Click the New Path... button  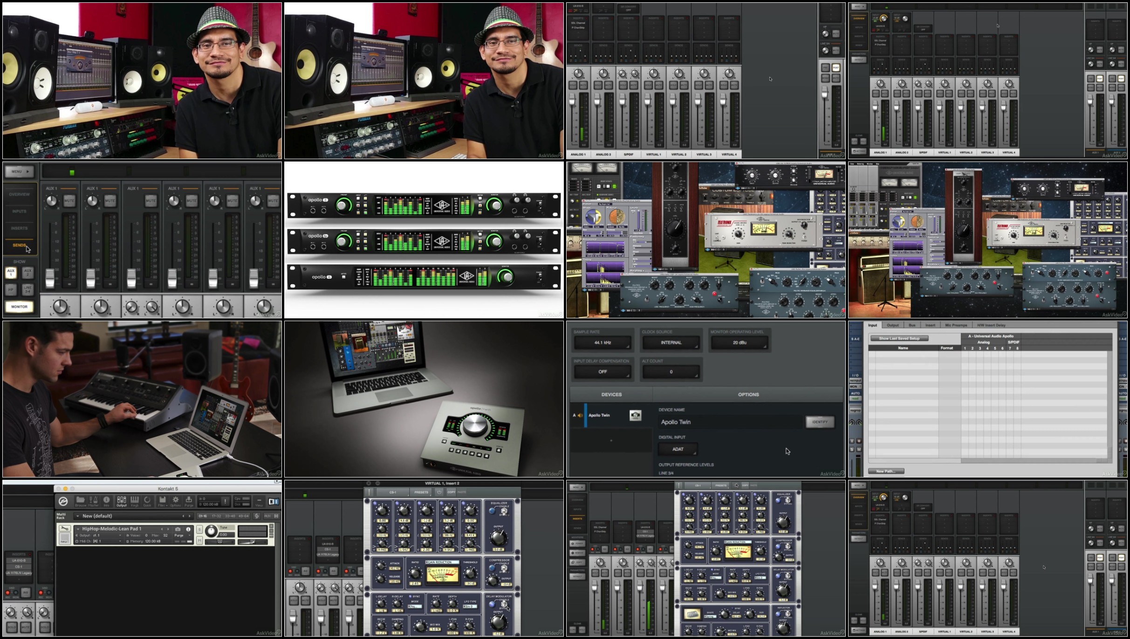pos(886,471)
